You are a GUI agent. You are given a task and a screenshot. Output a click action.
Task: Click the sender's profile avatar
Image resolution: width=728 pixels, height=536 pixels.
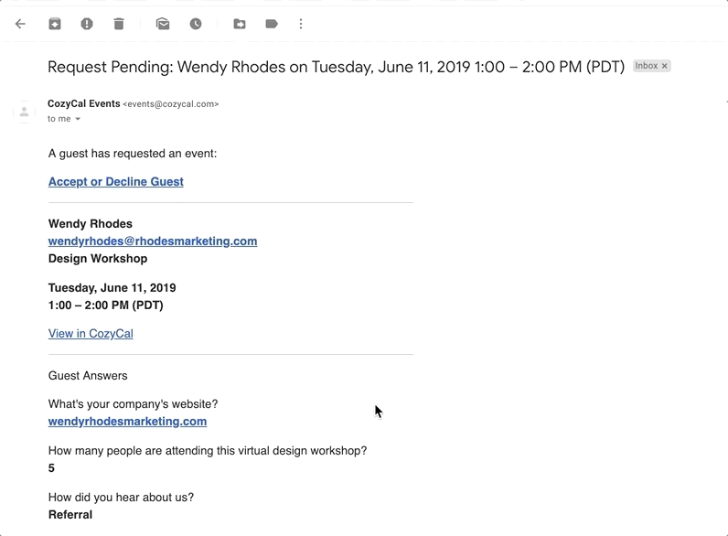(x=24, y=112)
